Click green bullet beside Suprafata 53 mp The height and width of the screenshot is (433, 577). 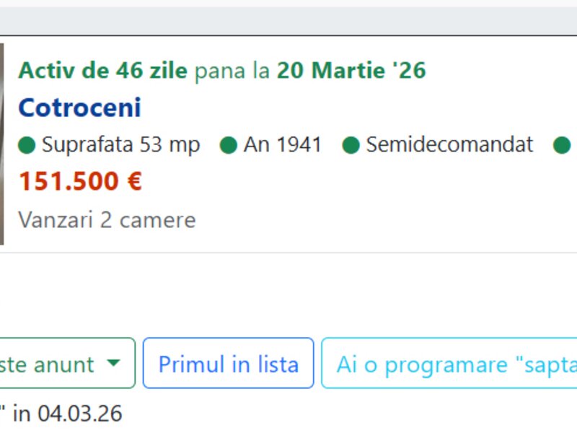pos(27,146)
